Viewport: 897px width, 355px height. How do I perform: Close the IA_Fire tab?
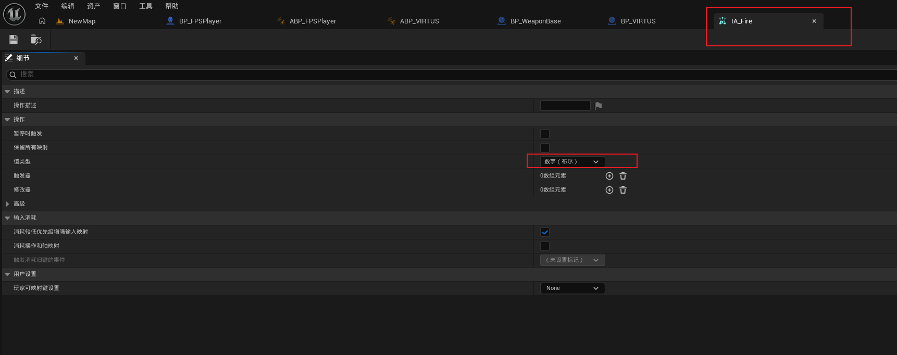[x=814, y=21]
